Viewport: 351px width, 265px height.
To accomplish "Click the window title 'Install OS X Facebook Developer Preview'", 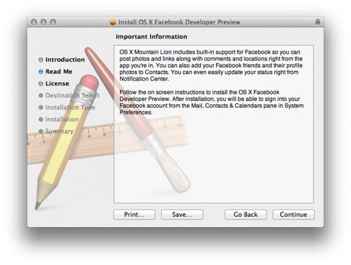I will (x=179, y=22).
